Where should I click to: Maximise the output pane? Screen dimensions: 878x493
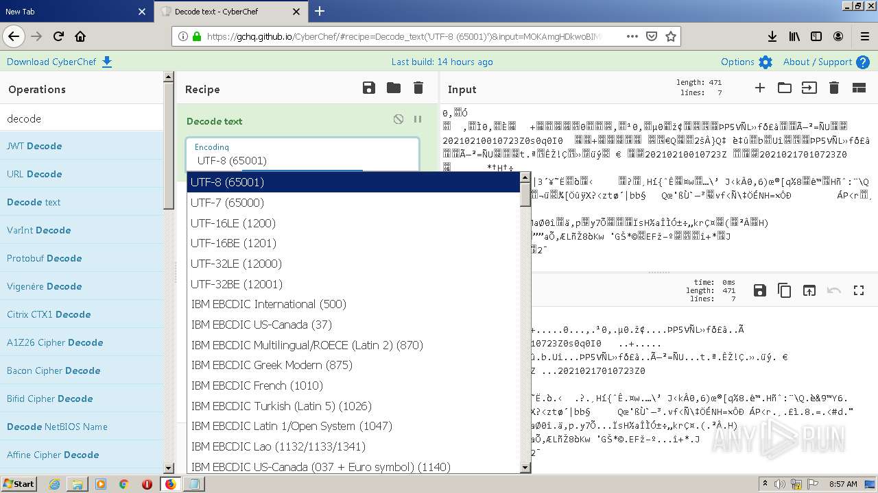tap(859, 290)
